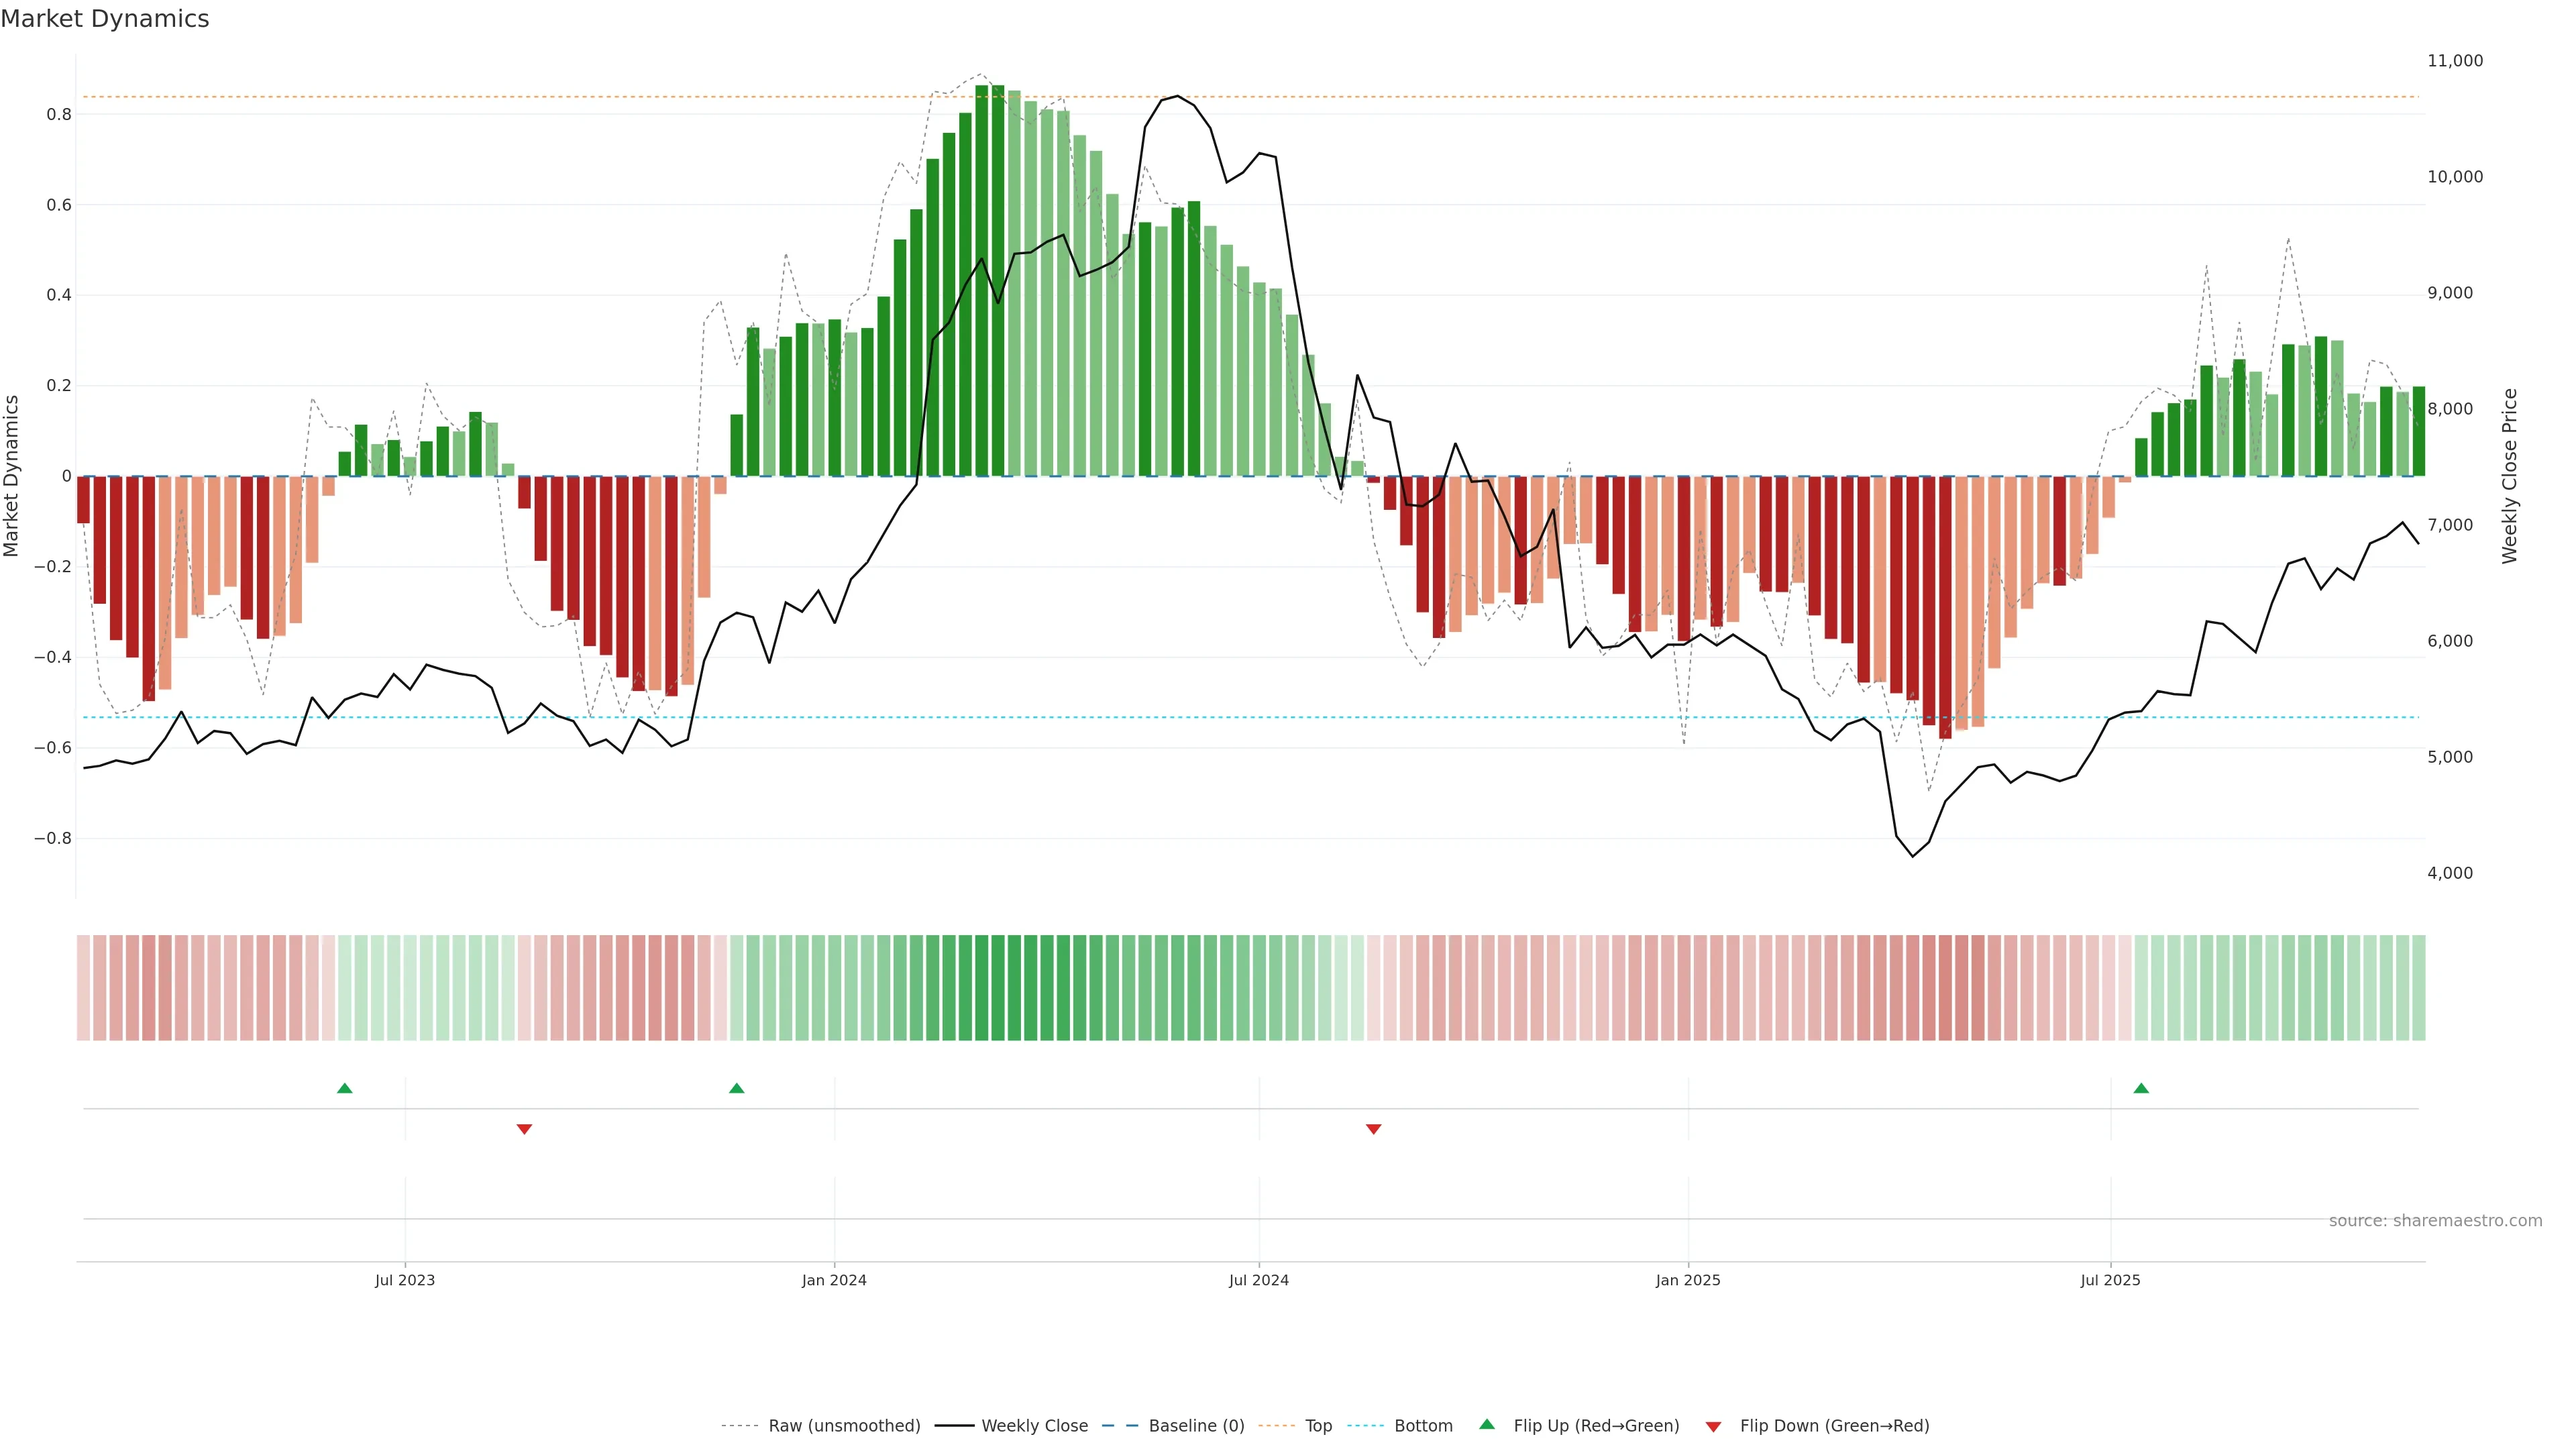Click the 11,000 right-axis tick label

click(2455, 61)
